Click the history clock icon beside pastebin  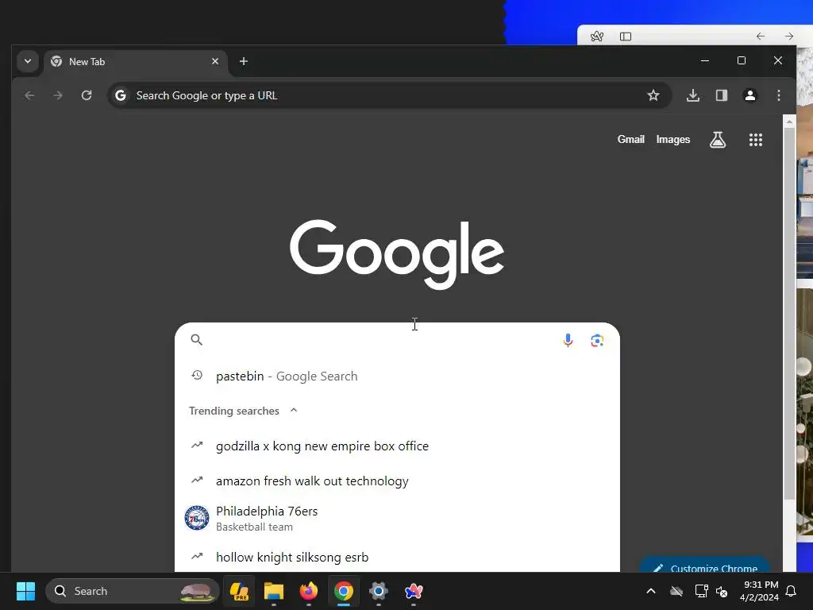coord(197,375)
